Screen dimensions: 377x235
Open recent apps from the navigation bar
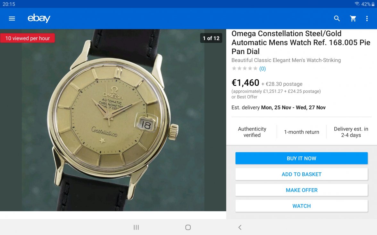click(x=136, y=227)
